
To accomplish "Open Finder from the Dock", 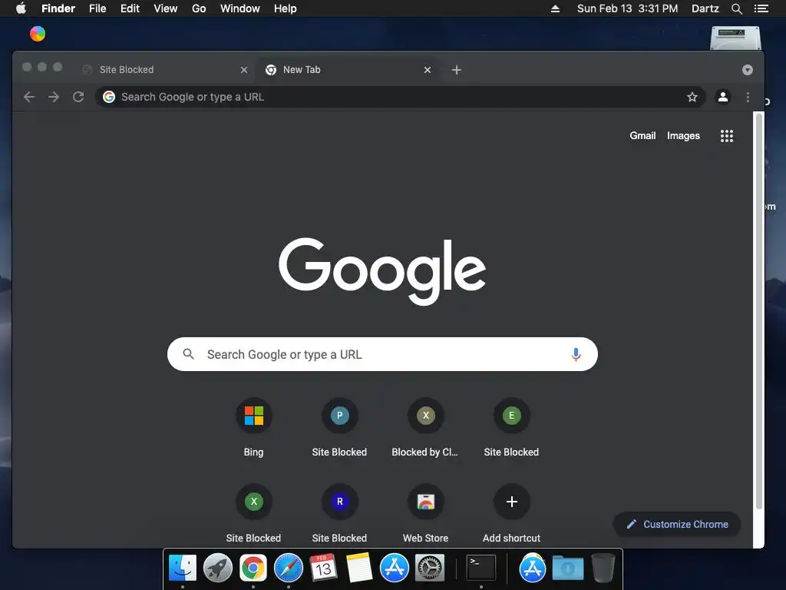I will coord(183,568).
